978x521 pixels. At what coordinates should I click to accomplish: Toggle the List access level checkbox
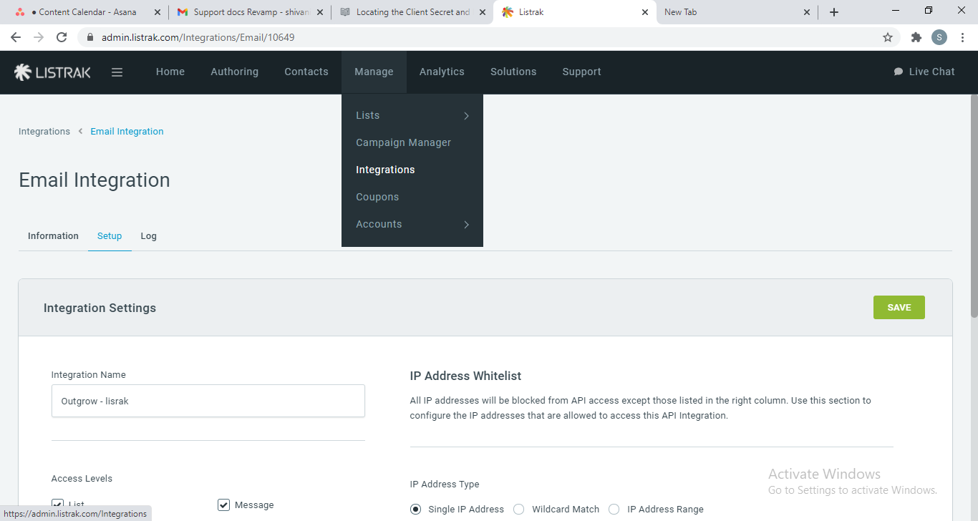pyautogui.click(x=57, y=505)
